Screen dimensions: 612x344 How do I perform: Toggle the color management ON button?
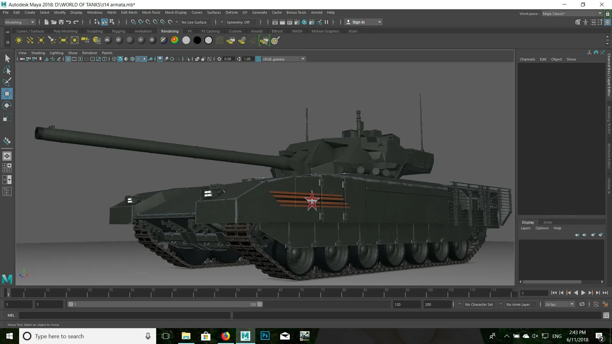(x=258, y=59)
